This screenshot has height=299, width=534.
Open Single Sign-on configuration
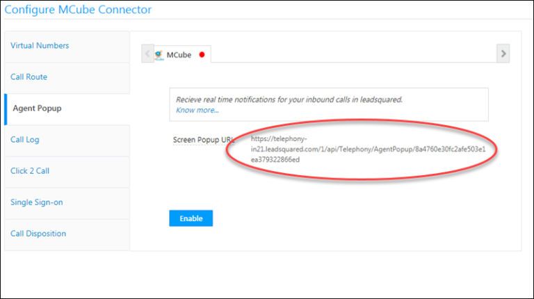tap(37, 202)
